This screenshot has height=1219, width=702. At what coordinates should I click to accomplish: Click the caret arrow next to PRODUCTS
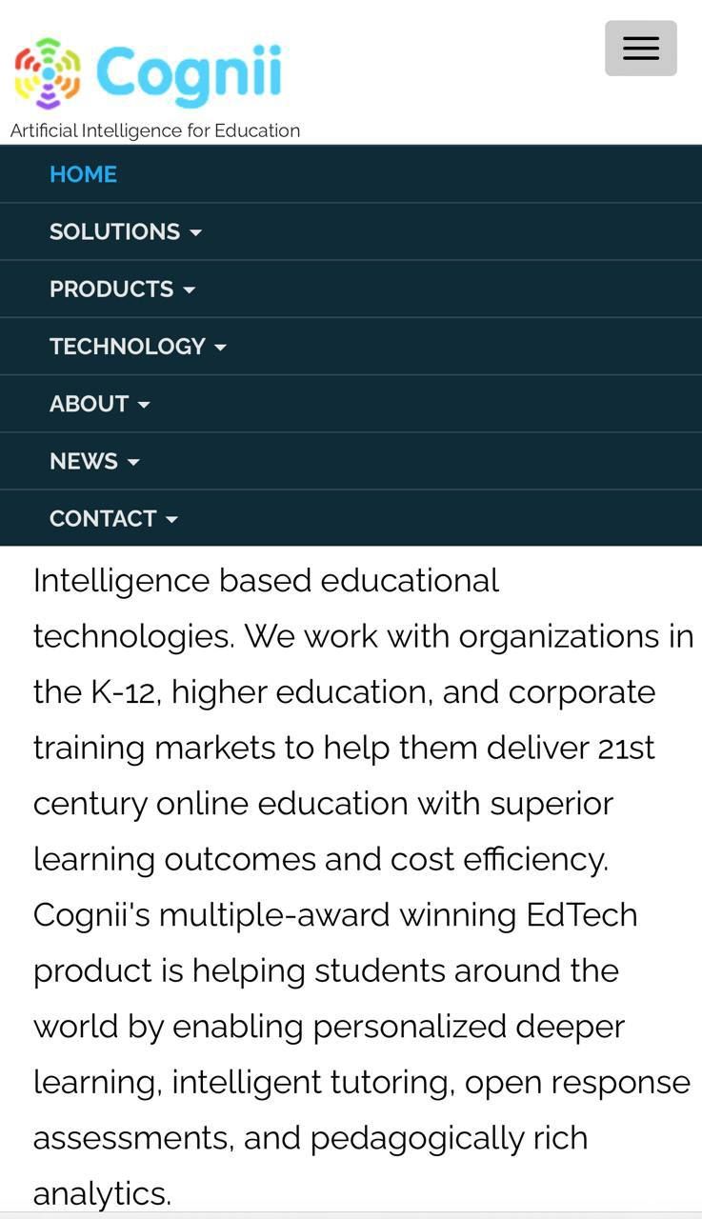[x=190, y=290]
